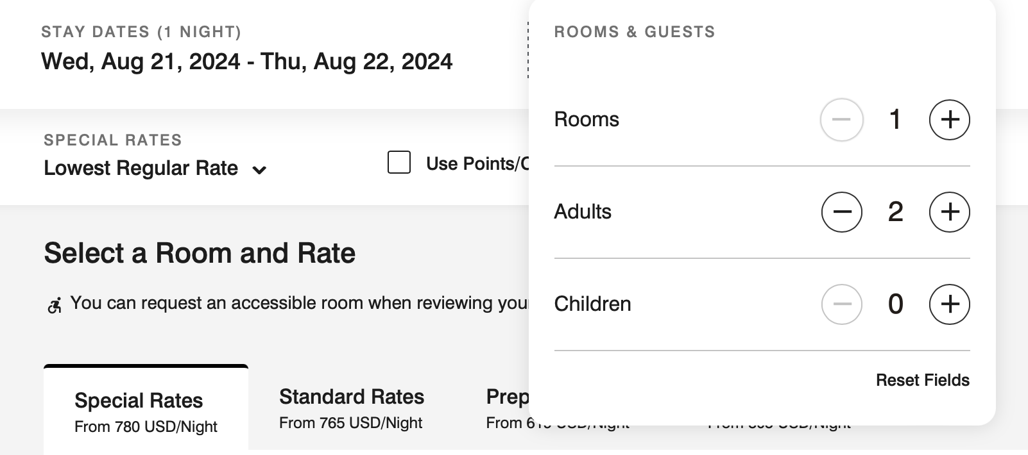Viewport: 1028px width, 455px height.
Task: Click the Rooms quantity value
Action: [x=895, y=120]
